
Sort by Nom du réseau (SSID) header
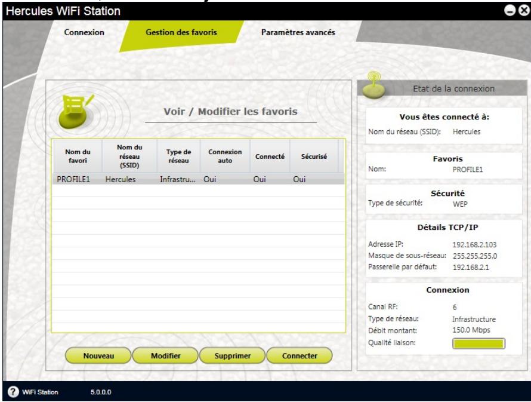(x=129, y=156)
